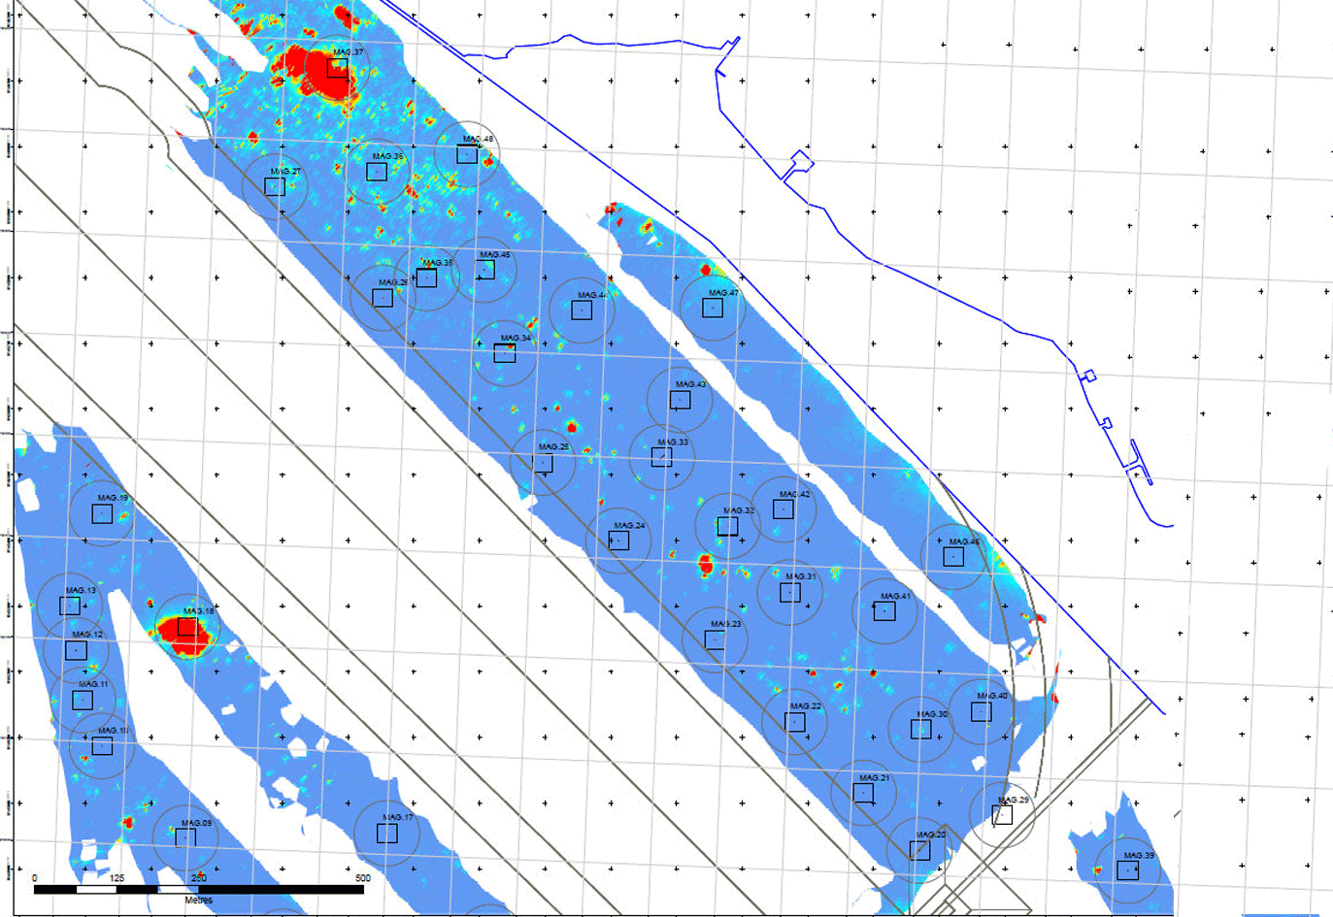The image size is (1333, 917).
Task: Select the MAG.24 label text
Action: (629, 526)
